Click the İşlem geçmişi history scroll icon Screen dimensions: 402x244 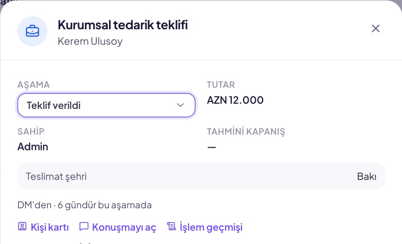[171, 226]
